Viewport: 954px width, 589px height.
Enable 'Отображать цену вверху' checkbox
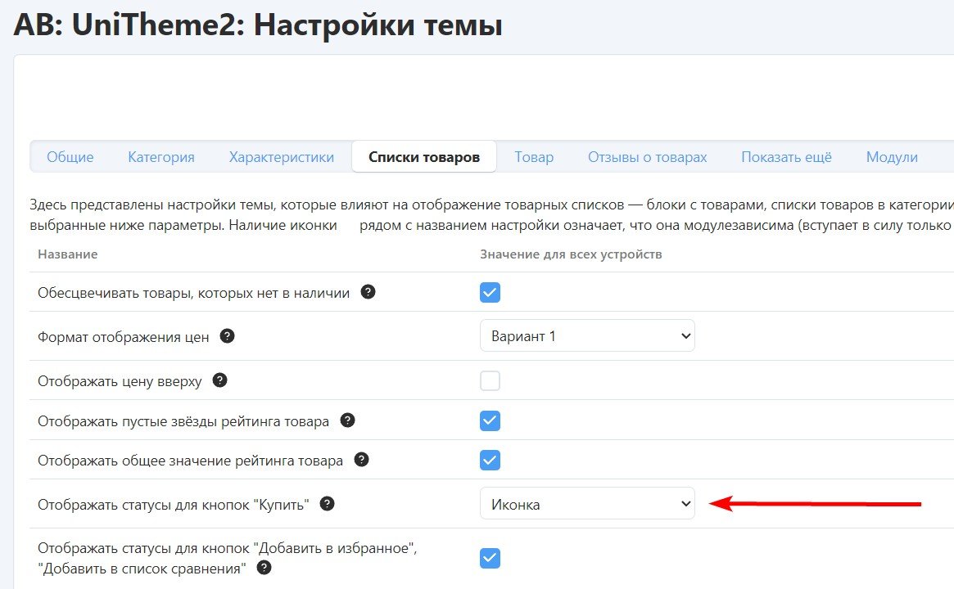(x=490, y=381)
